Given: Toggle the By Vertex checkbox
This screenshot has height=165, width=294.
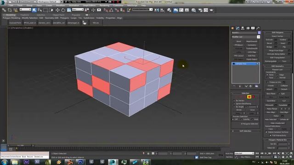Looking at the screenshot, I should point(234,101).
